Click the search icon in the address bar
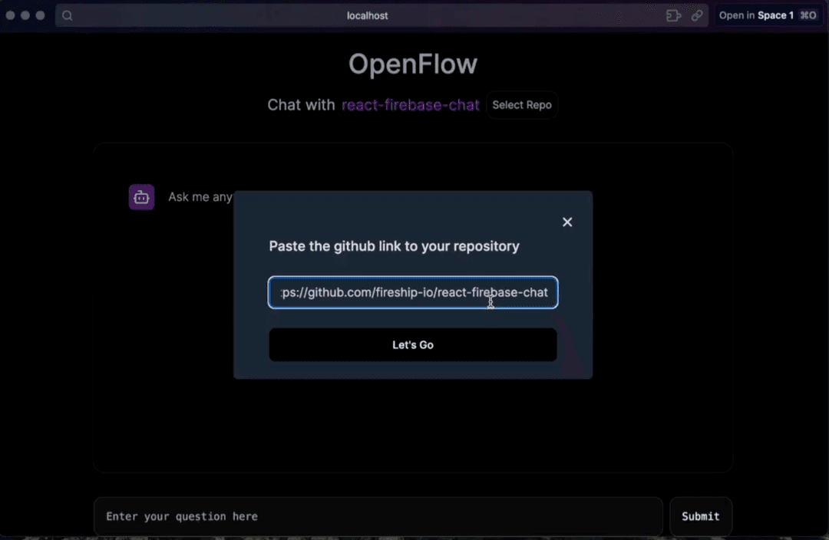829x540 pixels. (x=68, y=15)
